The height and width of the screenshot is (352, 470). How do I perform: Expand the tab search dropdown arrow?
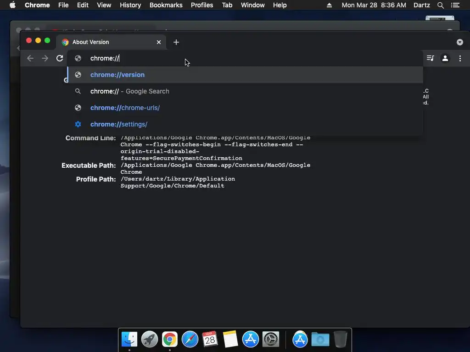[x=460, y=42]
